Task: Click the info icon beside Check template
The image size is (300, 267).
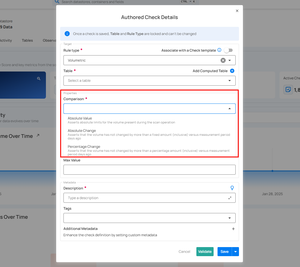Action: pyautogui.click(x=219, y=50)
